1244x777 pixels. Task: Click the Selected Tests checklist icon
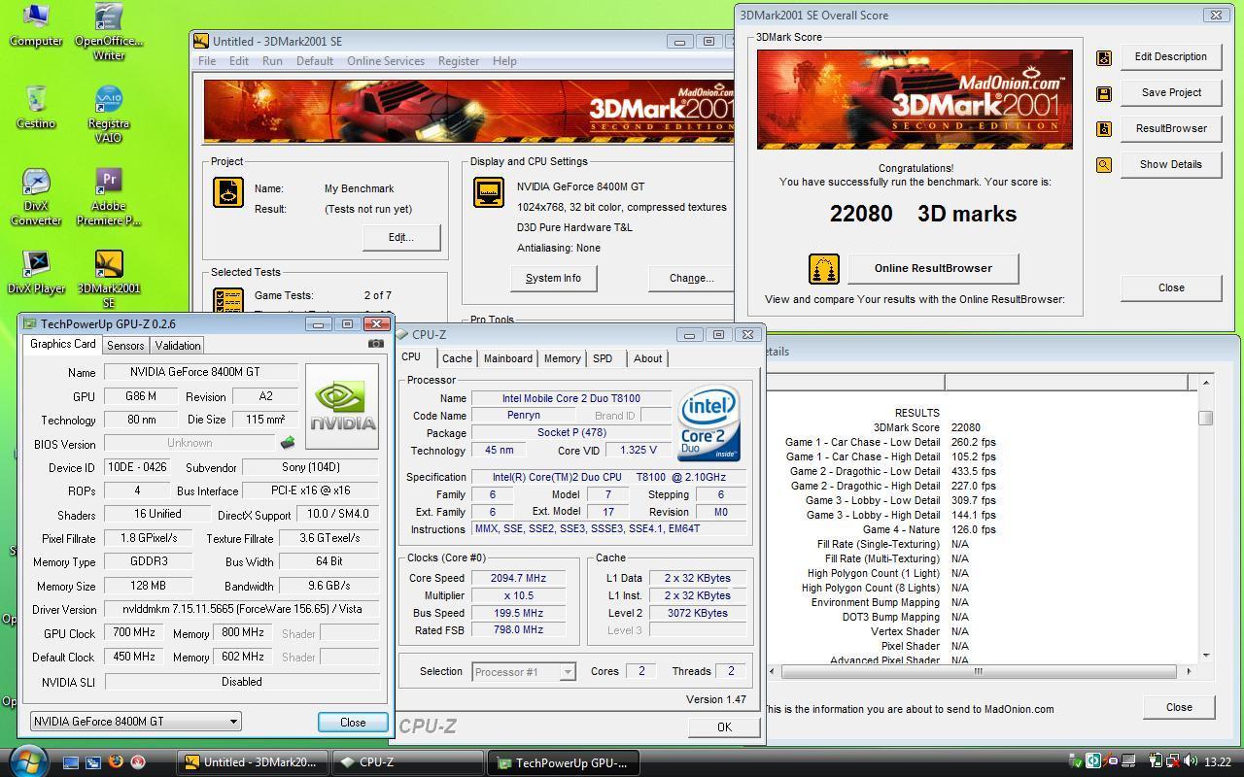(228, 300)
